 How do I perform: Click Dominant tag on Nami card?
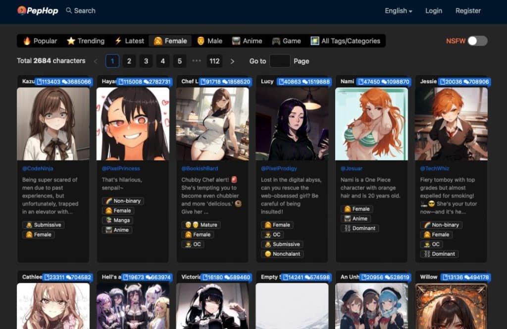tap(359, 228)
